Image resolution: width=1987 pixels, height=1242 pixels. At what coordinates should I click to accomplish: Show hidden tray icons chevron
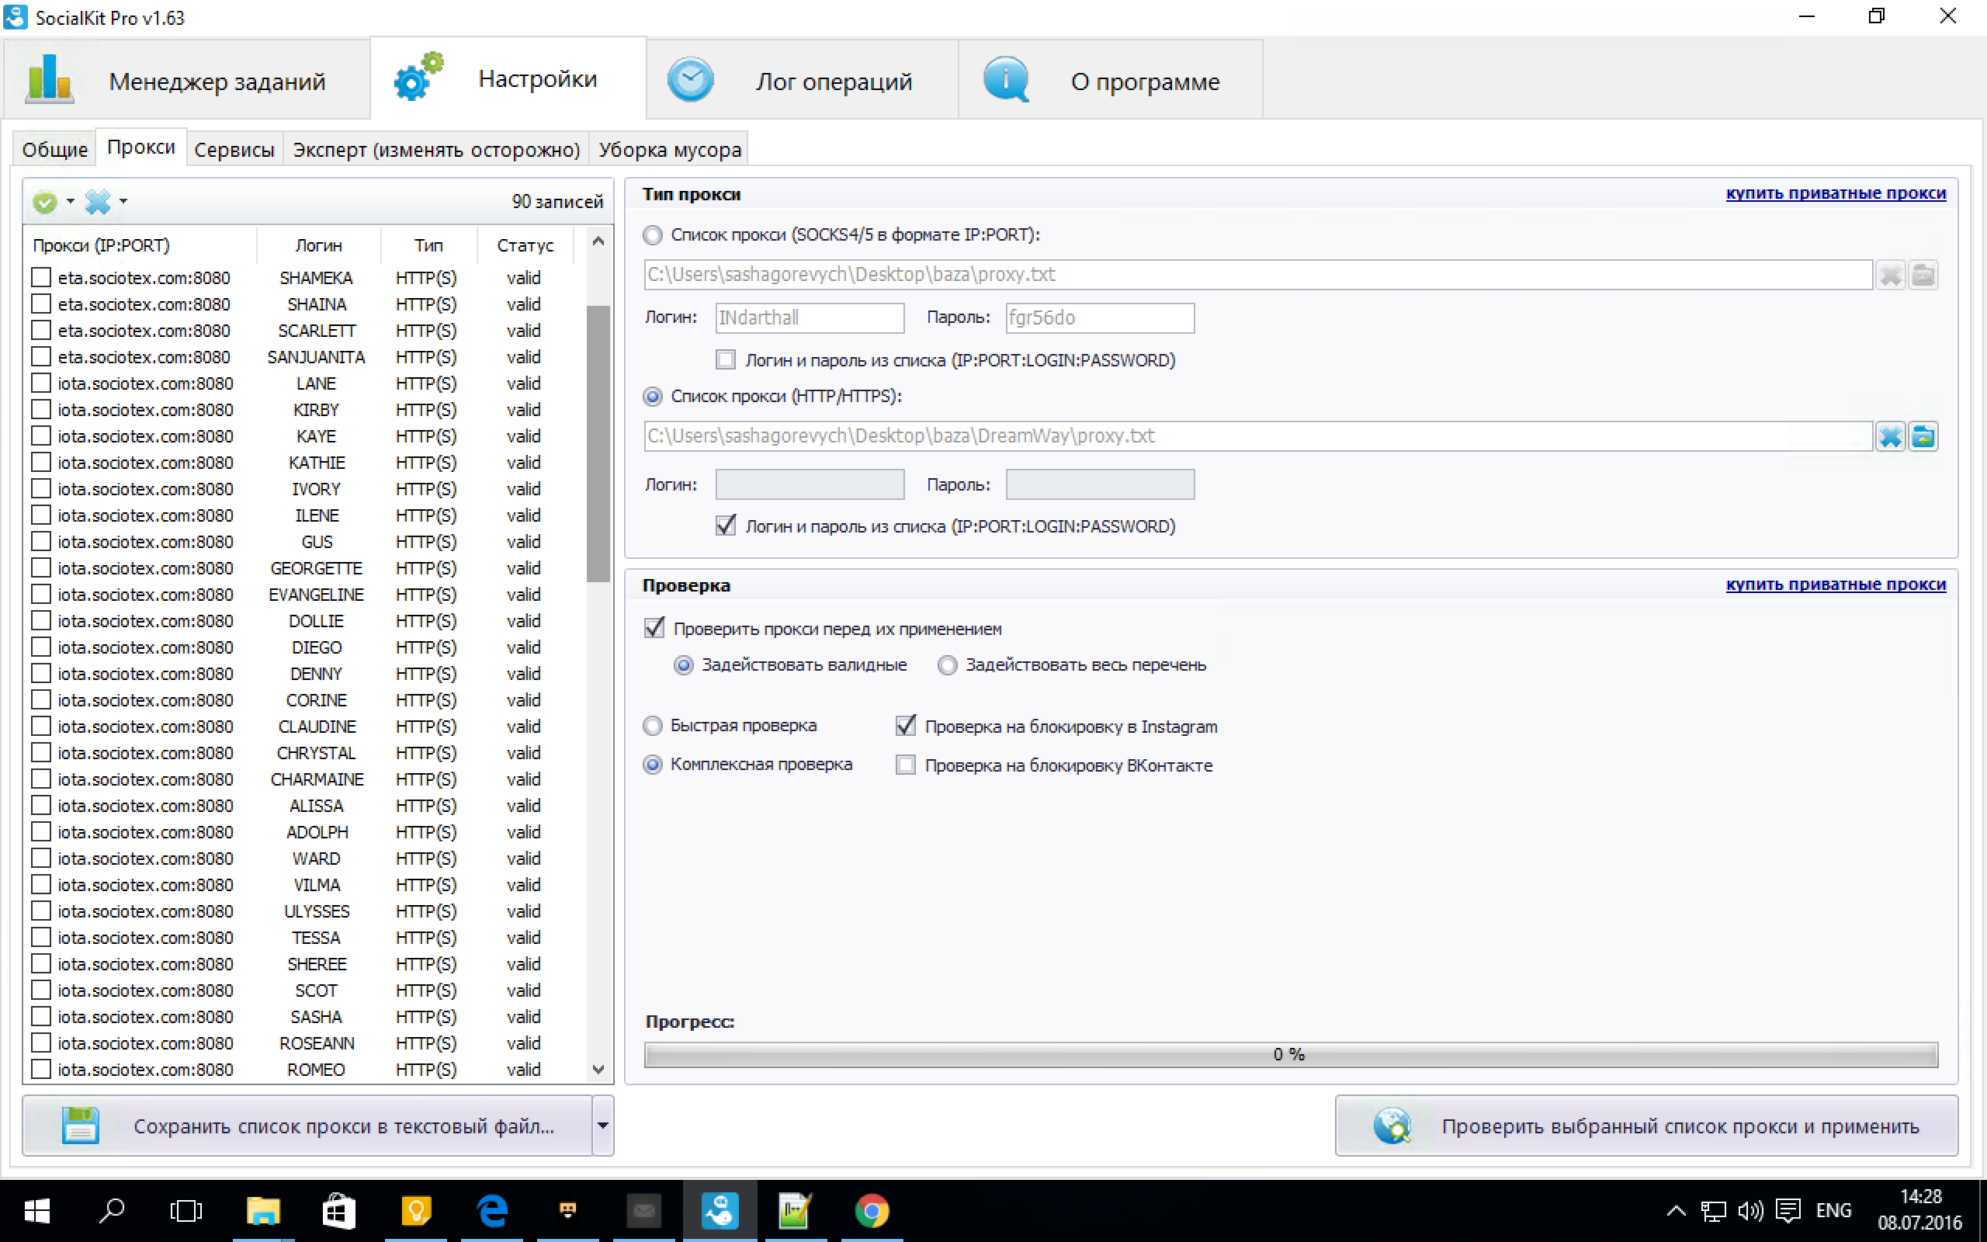1676,1211
